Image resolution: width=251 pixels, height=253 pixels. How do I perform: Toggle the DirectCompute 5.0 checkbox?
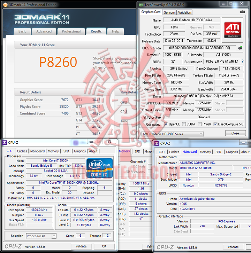coord(215,124)
